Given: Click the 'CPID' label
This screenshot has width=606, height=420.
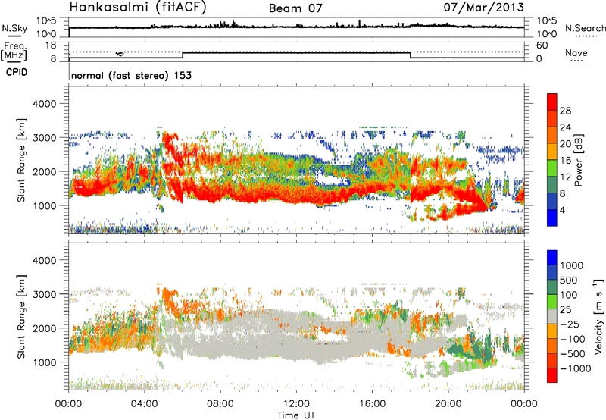Looking at the screenshot, I should [x=17, y=72].
